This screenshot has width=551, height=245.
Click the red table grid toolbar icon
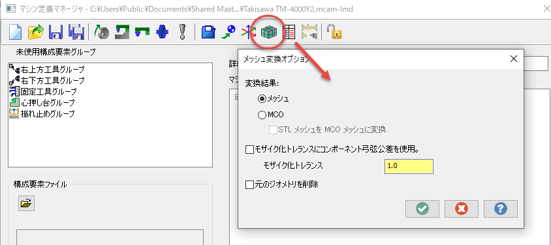[289, 32]
